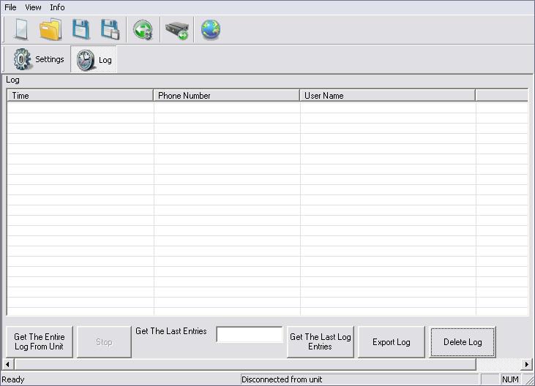Viewport: 535px width, 386px height.
Task: Click the User Name column header
Action: (x=387, y=96)
